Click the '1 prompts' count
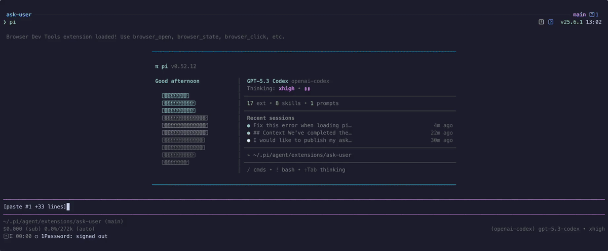 click(324, 103)
